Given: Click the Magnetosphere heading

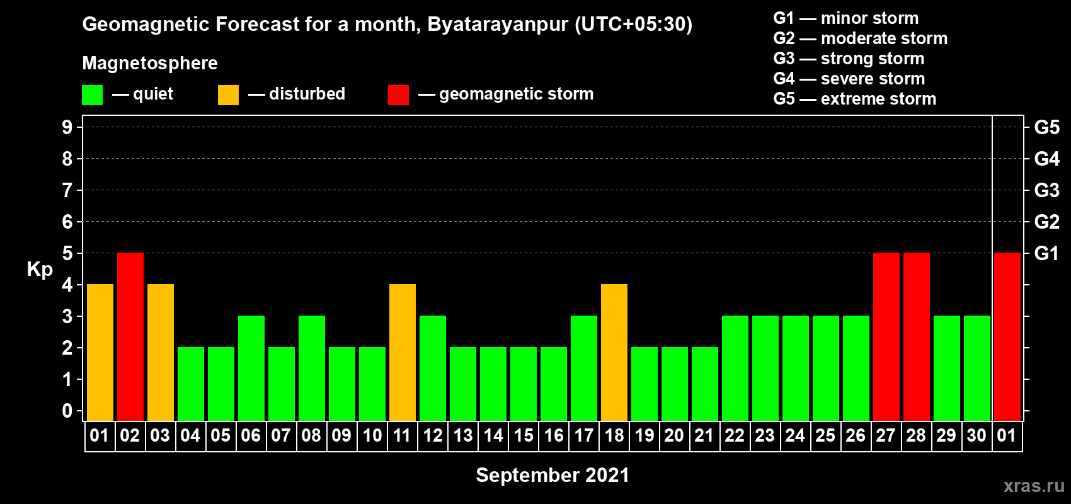Looking at the screenshot, I should 150,63.
